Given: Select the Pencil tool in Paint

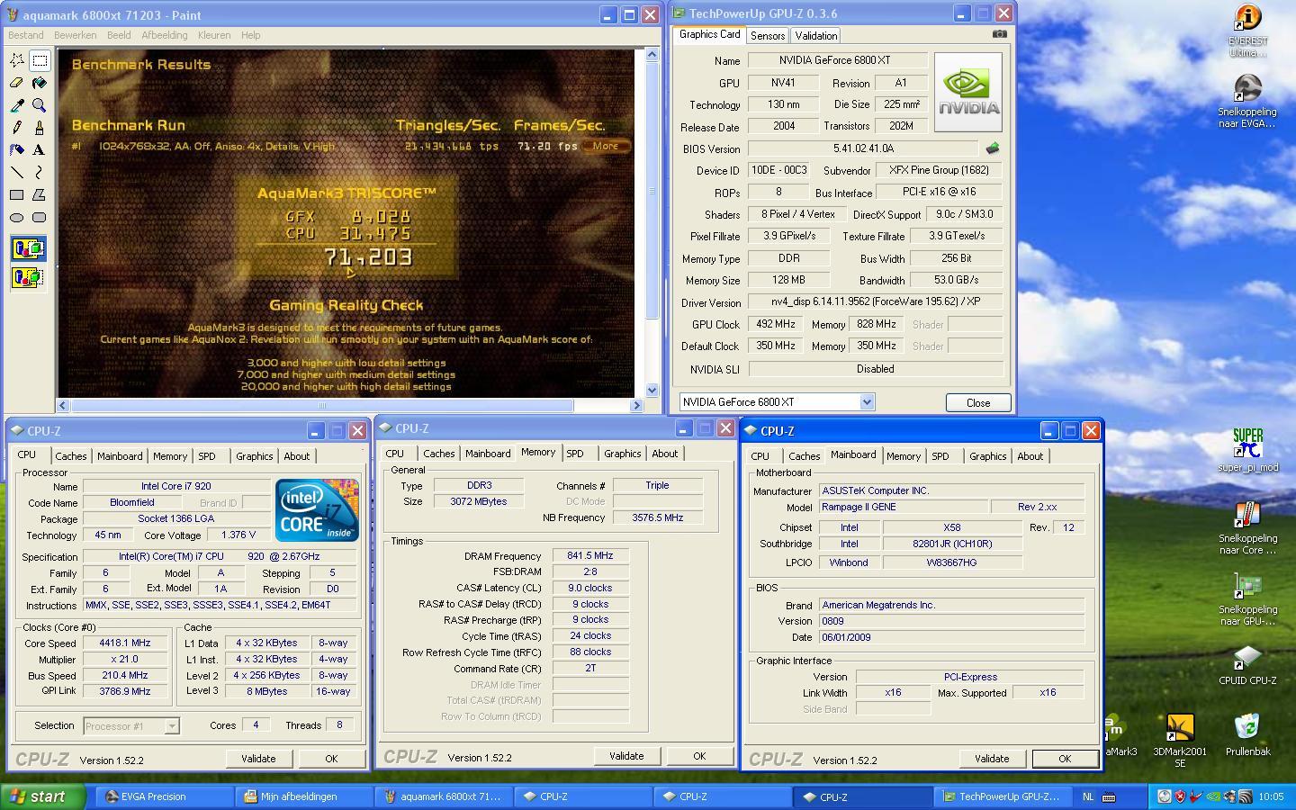Looking at the screenshot, I should tap(17, 128).
